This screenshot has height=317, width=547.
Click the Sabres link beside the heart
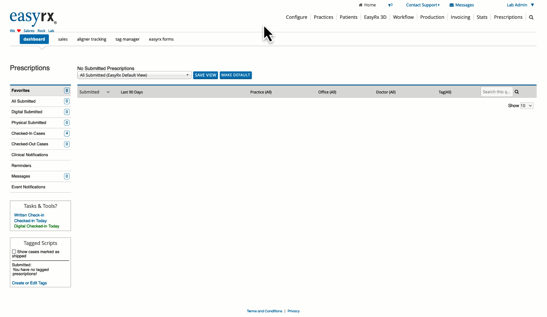[29, 31]
